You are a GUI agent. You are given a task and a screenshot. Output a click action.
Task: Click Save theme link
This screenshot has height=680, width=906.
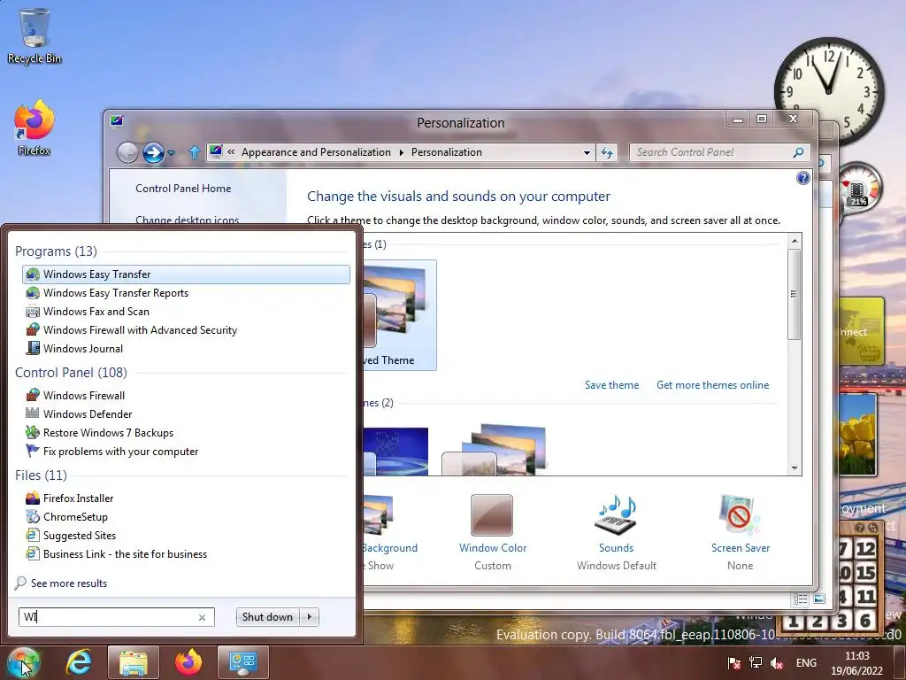[x=612, y=385]
